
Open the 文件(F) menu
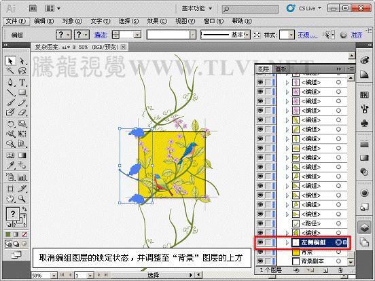pos(16,21)
